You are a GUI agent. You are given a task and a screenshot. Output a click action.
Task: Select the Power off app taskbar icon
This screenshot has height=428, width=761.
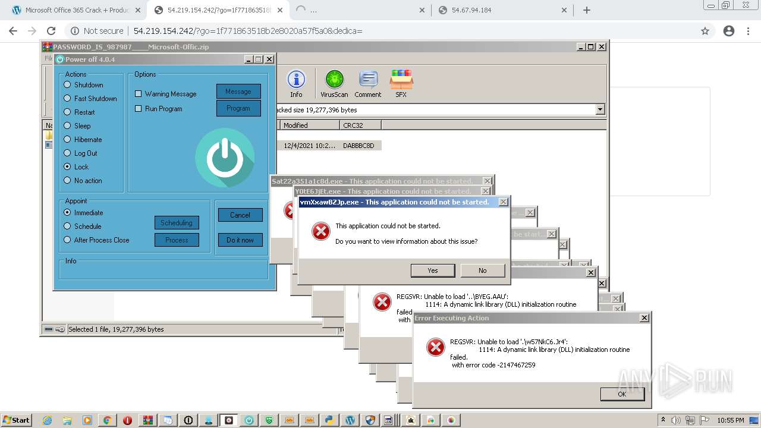pyautogui.click(x=249, y=420)
